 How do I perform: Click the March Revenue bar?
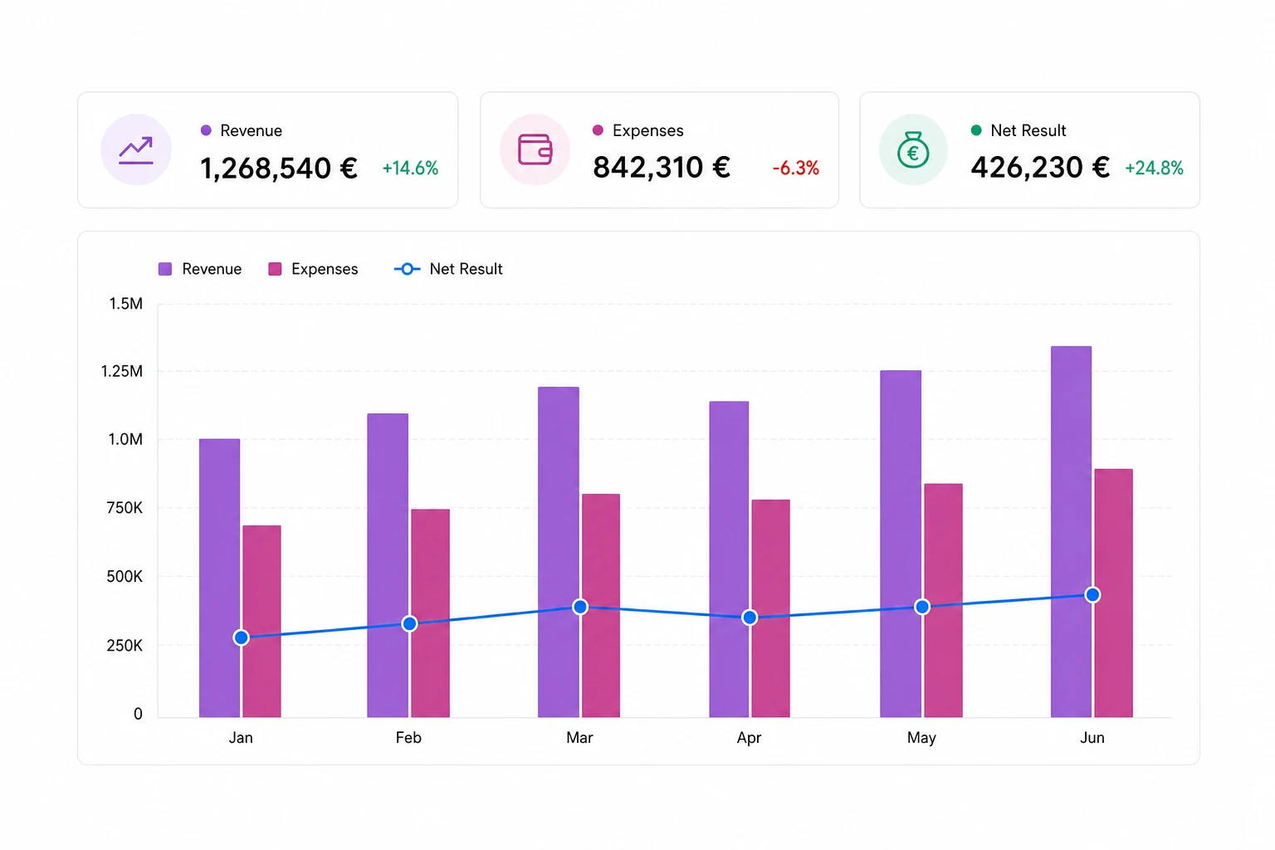tap(559, 552)
